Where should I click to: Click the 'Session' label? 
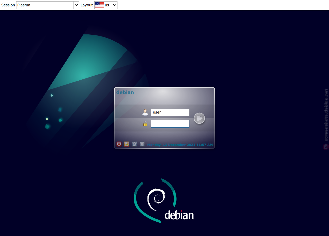[8, 5]
